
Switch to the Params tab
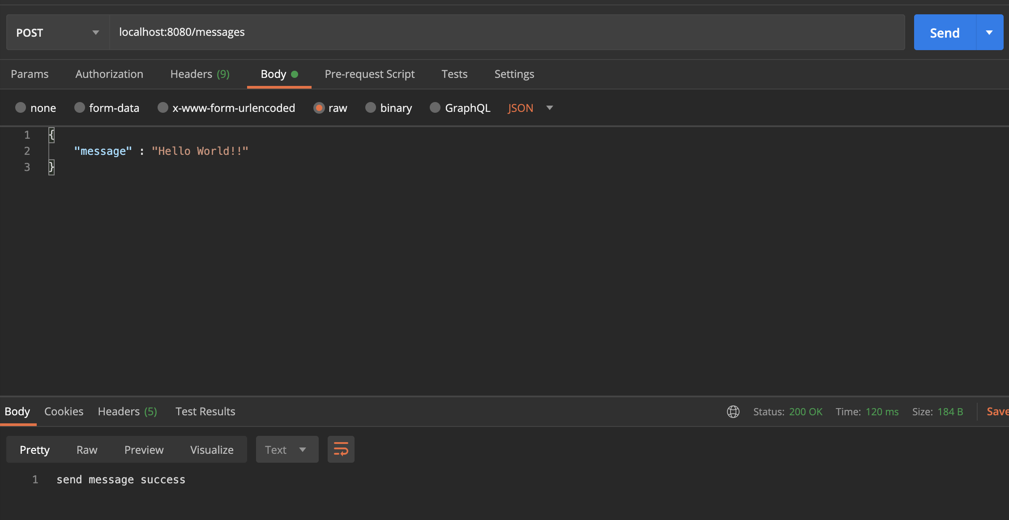coord(30,74)
